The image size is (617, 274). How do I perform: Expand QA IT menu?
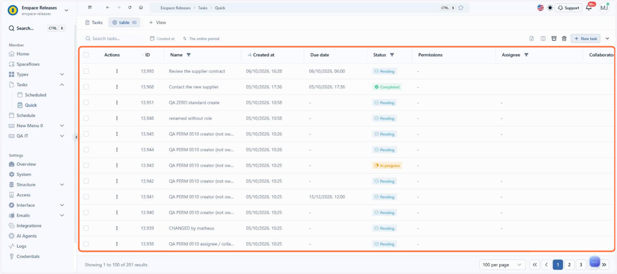pos(62,136)
